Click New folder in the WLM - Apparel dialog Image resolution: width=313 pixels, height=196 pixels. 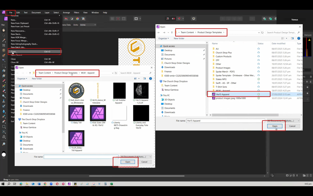tap(37, 79)
